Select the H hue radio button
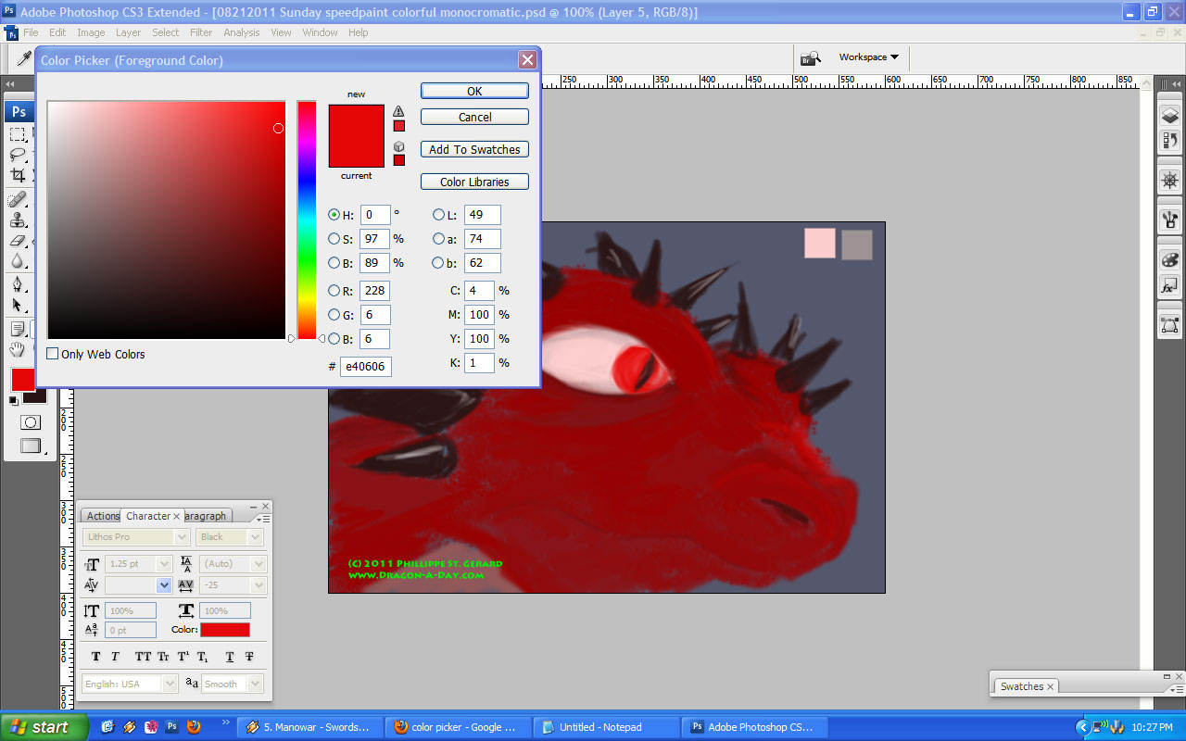 (334, 215)
